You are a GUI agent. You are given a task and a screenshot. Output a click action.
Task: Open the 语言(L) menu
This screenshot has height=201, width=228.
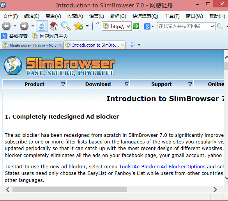[x=97, y=16]
